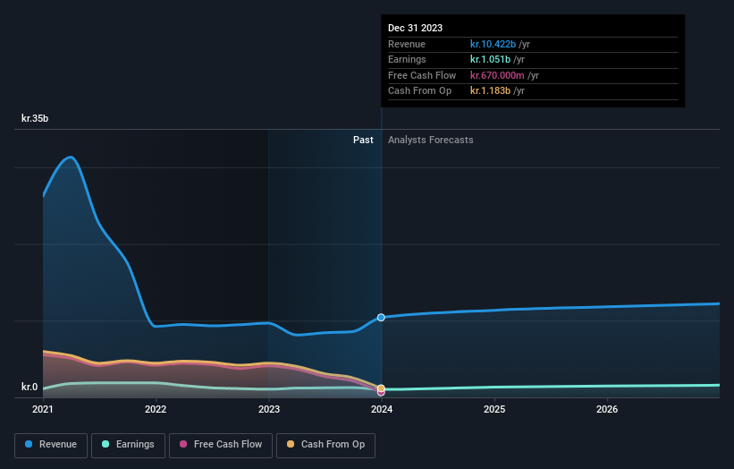
Task: Click the Dec 31 2023 tooltip date
Action: pyautogui.click(x=415, y=28)
